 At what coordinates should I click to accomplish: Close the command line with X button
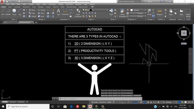pyautogui.click(x=54, y=99)
